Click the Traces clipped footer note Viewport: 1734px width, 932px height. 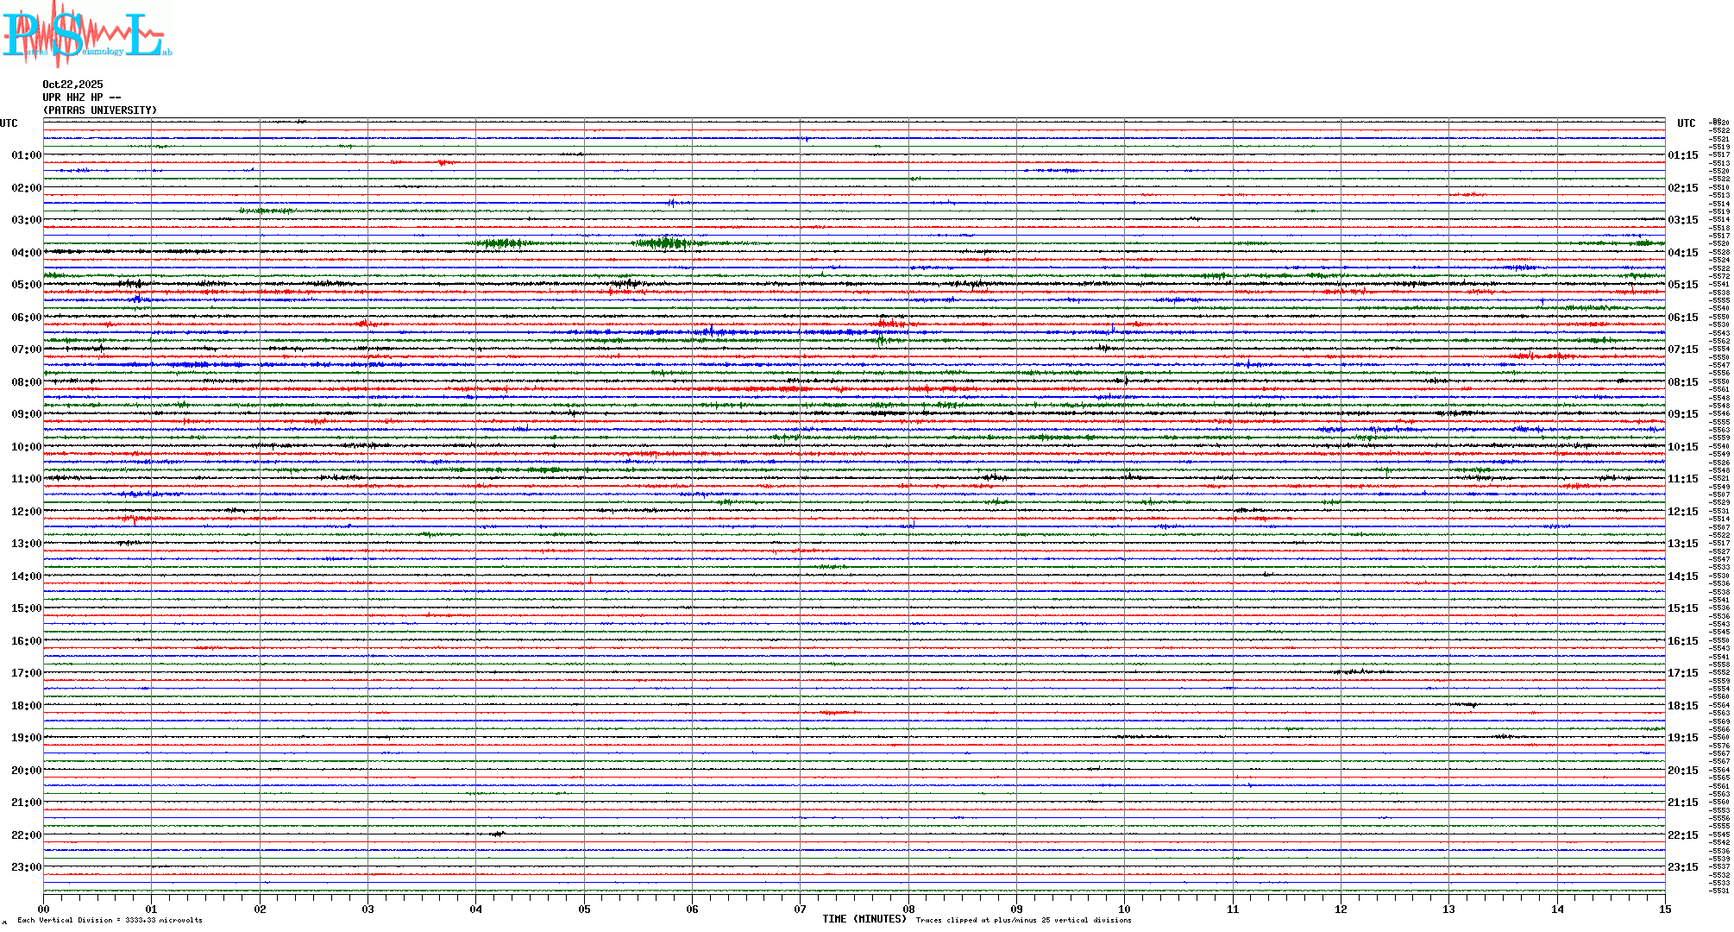click(x=1023, y=920)
